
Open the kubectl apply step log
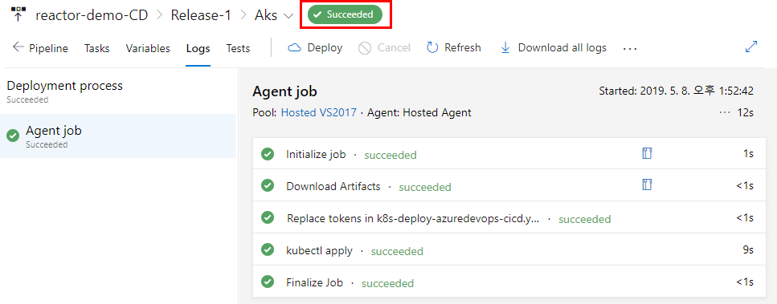coord(510,250)
